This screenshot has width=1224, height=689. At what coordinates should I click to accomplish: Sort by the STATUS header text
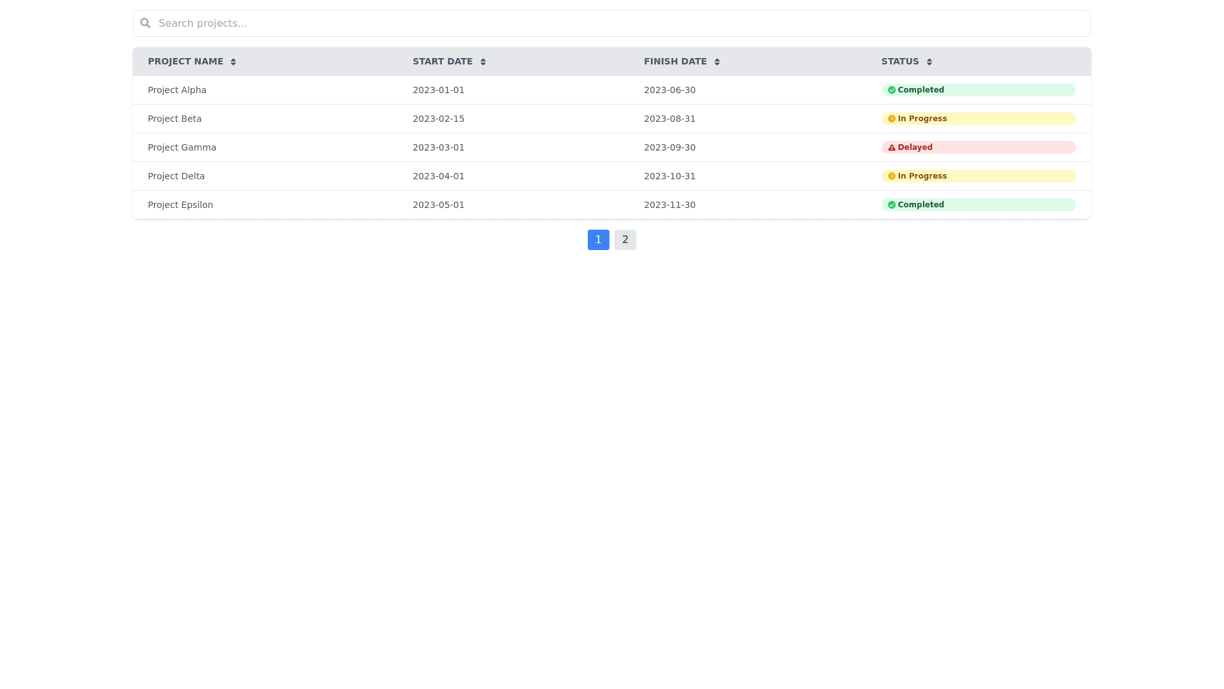[900, 61]
